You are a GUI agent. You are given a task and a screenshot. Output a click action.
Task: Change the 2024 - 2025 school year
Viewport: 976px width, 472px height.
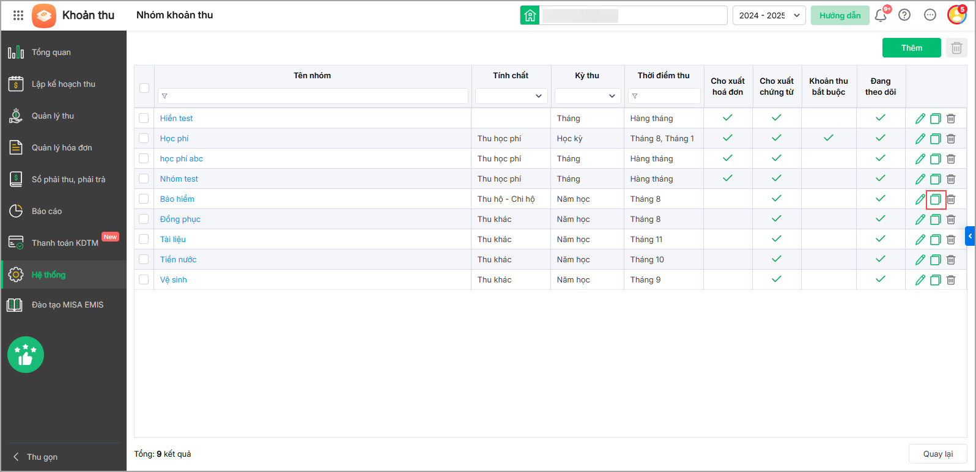769,15
